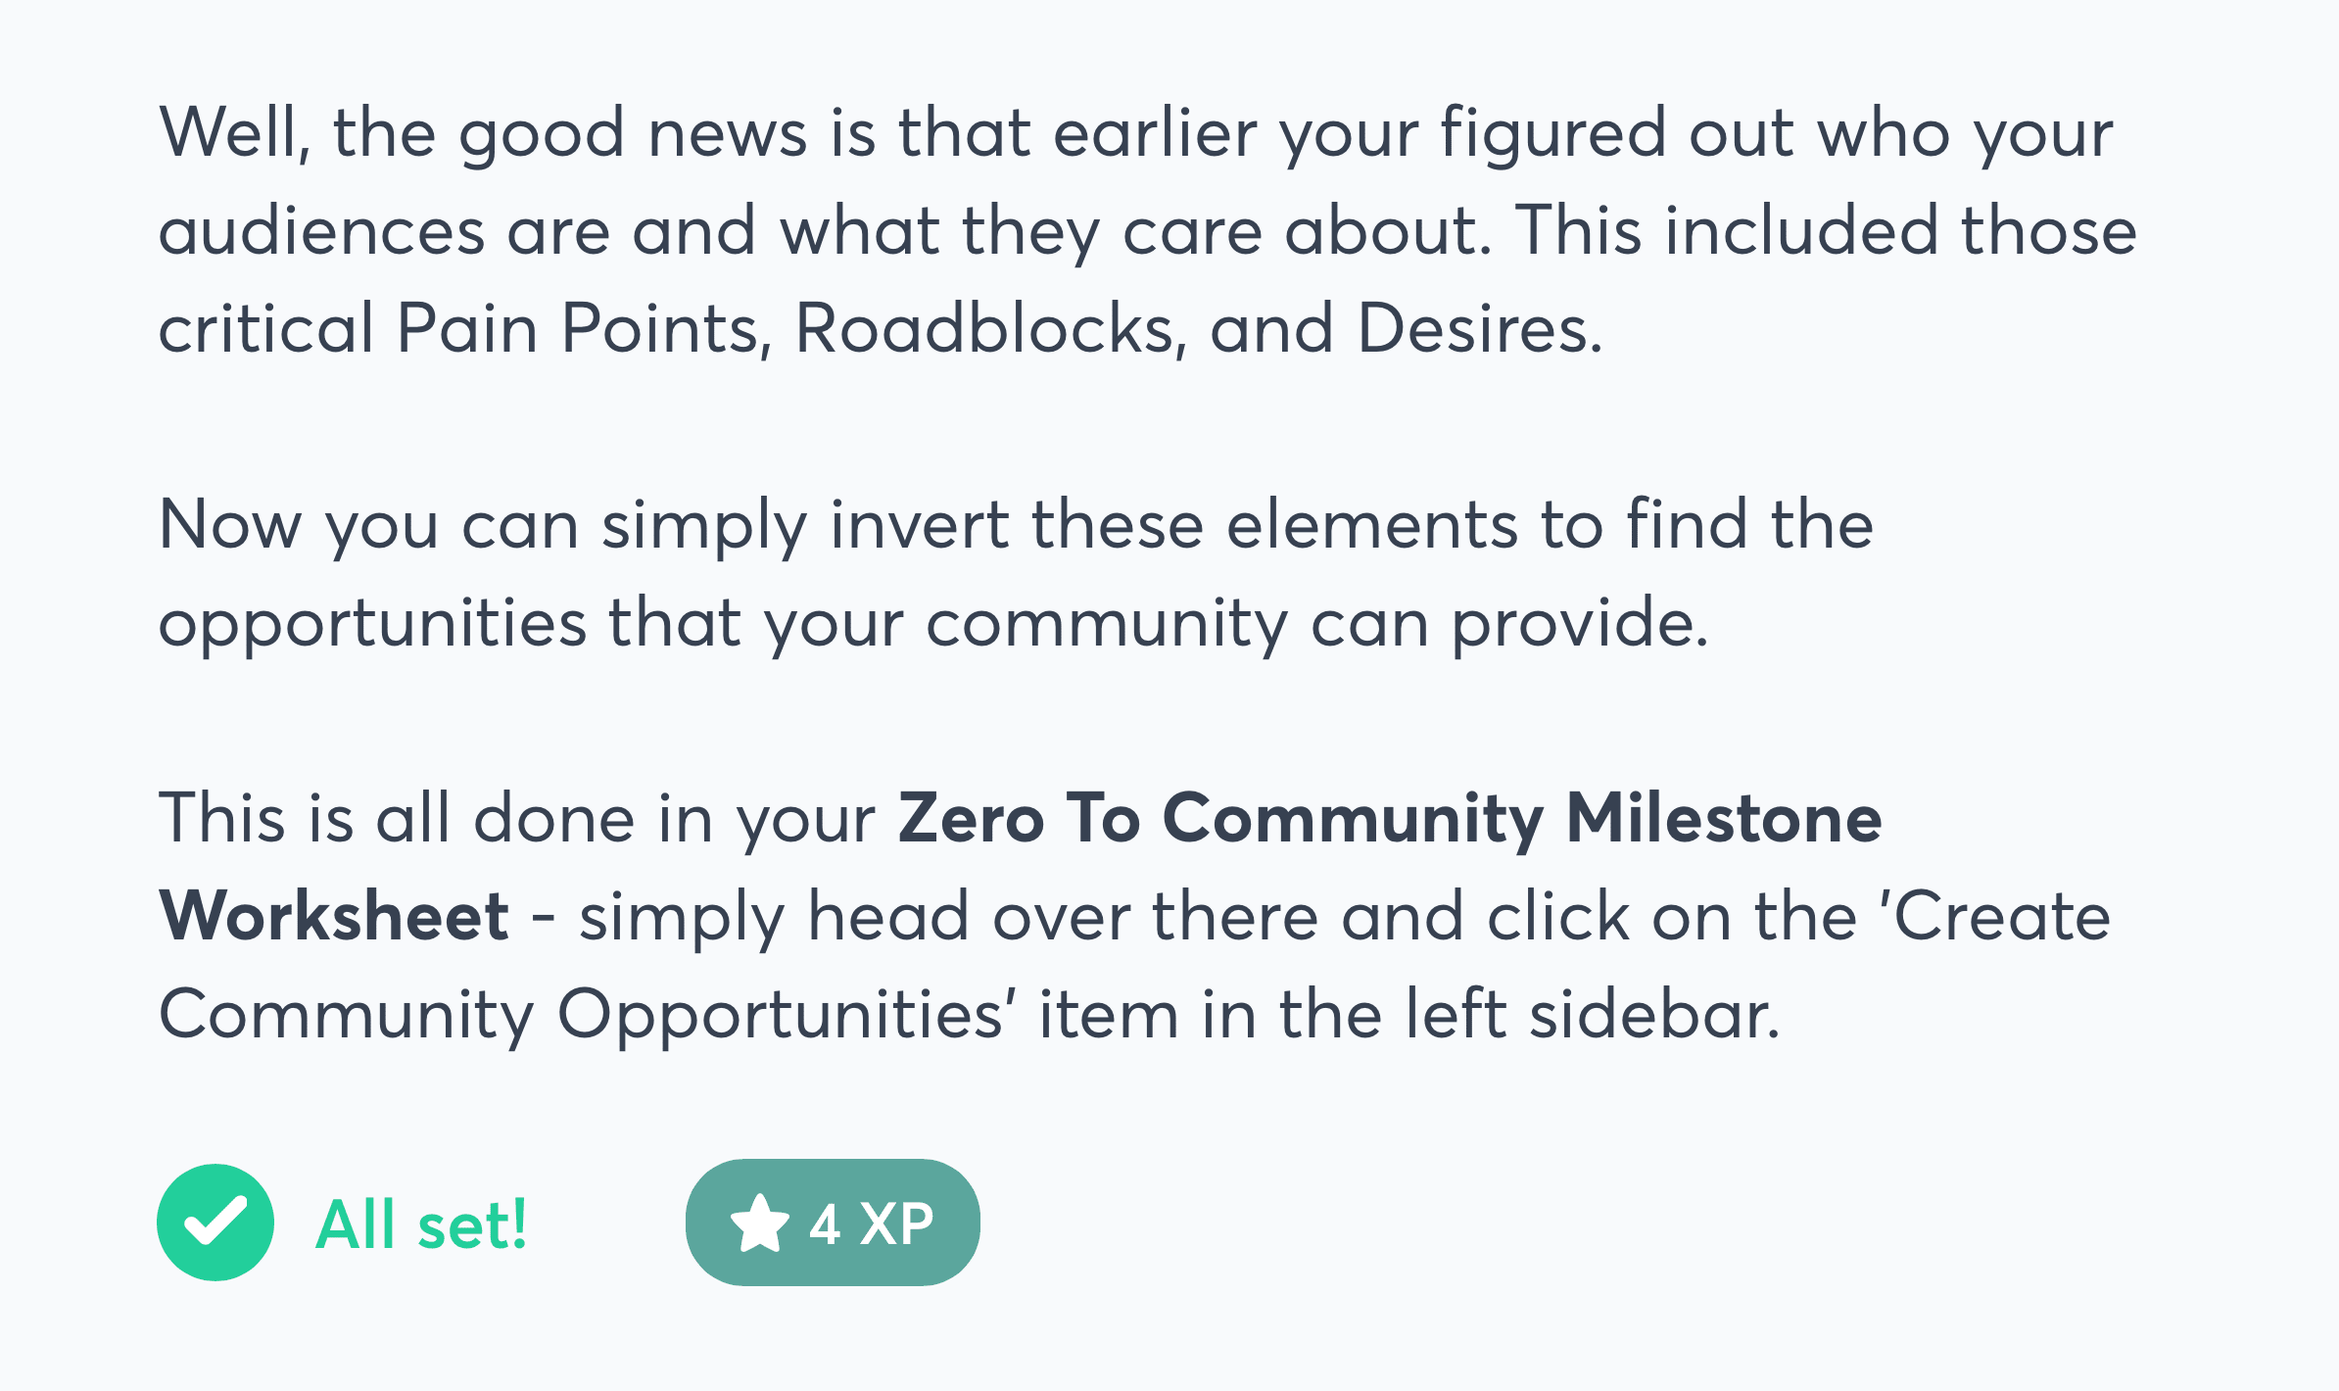Image resolution: width=2339 pixels, height=1391 pixels.
Task: Click the bold word "Worksheet"
Action: (x=334, y=917)
